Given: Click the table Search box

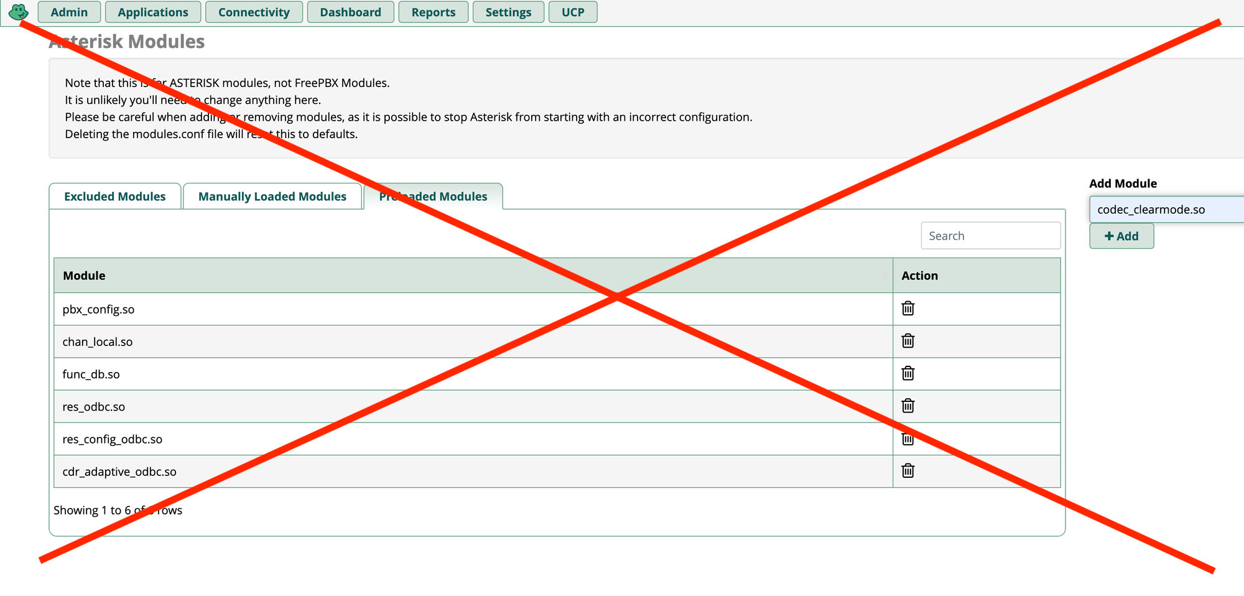Looking at the screenshot, I should point(990,236).
